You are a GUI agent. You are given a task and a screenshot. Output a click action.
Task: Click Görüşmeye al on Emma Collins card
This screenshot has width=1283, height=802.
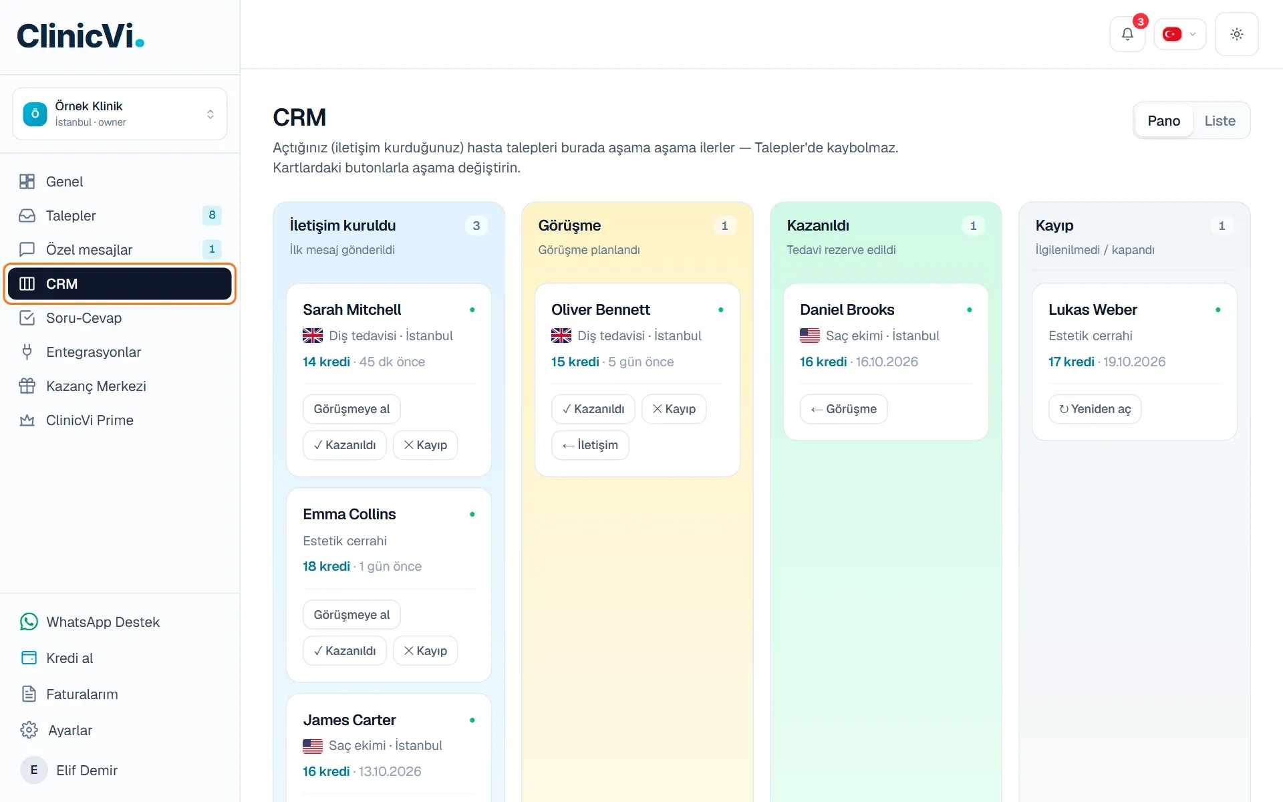[x=351, y=615]
